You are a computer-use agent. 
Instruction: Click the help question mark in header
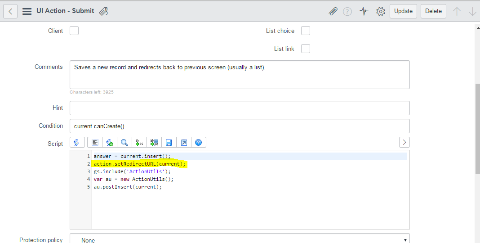347,11
